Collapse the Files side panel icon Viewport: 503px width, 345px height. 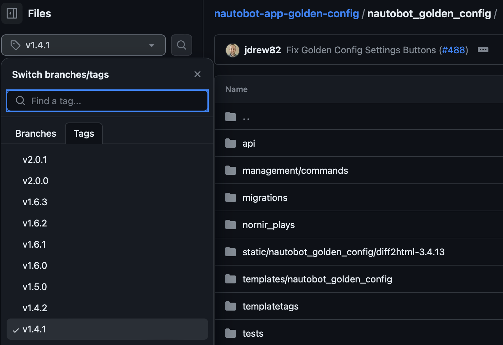12,13
